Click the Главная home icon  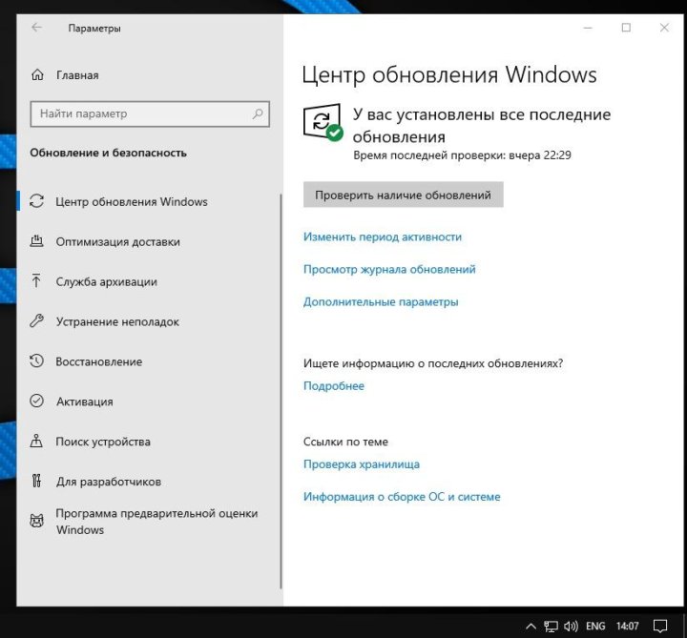pyautogui.click(x=37, y=75)
